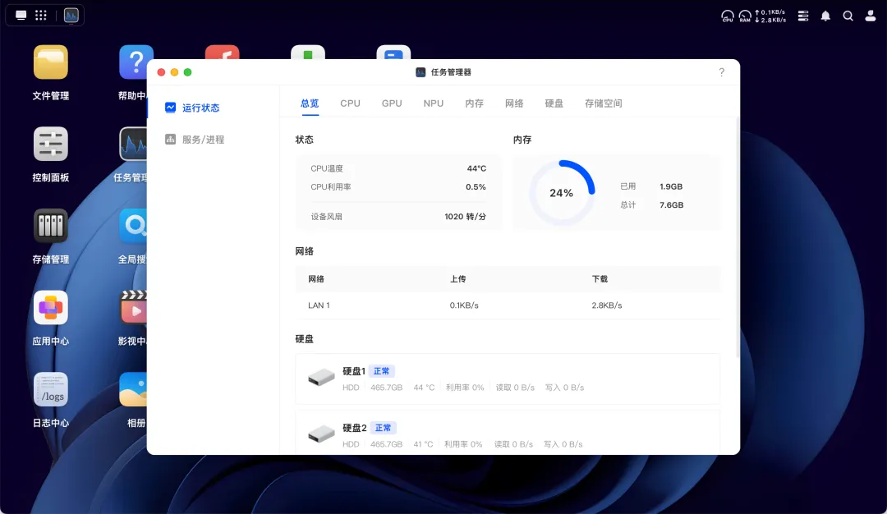Select the Task Manager icon in the top dock
This screenshot has width=887, height=514.
click(x=71, y=16)
